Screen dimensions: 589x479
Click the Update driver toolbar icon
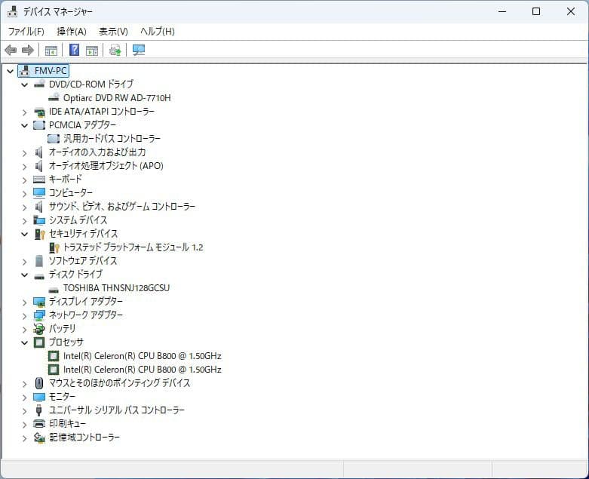click(115, 50)
